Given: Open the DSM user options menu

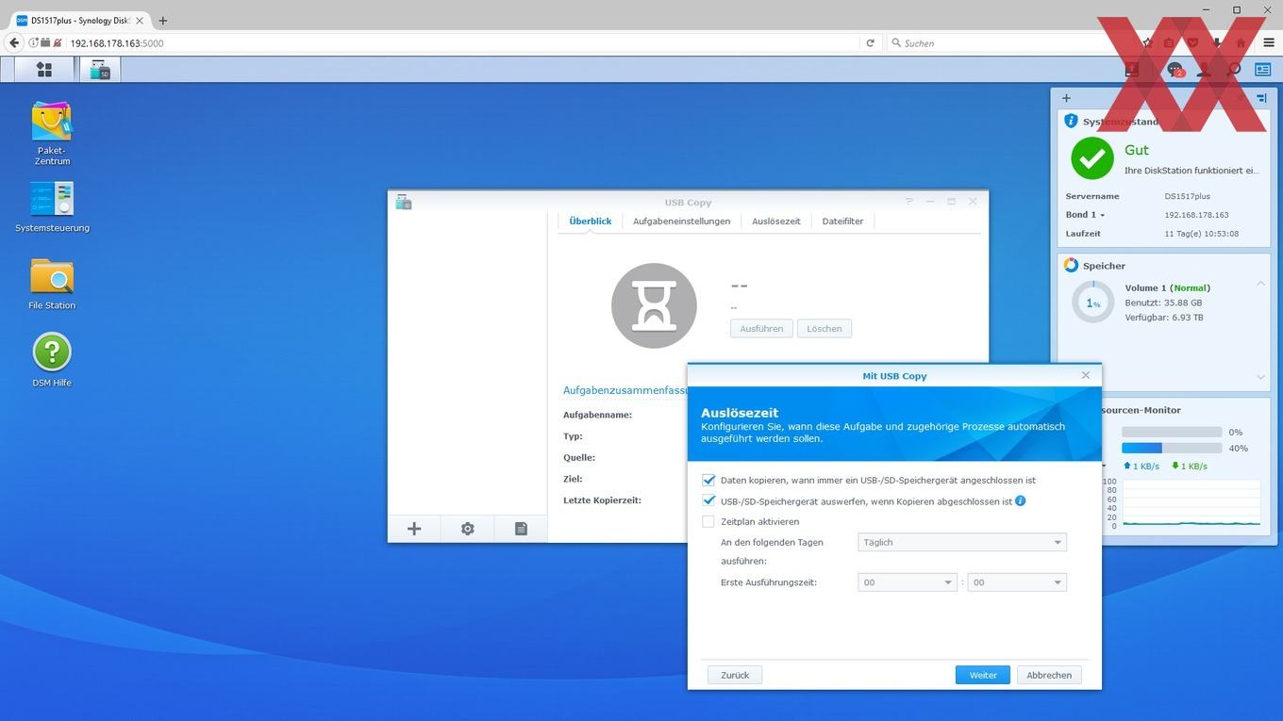Looking at the screenshot, I should coord(1204,70).
